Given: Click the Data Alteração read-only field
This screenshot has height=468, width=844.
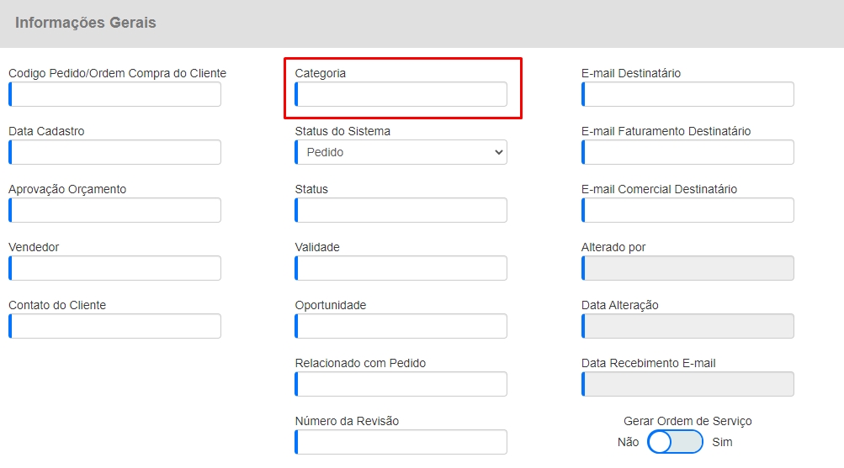Looking at the screenshot, I should 687,326.
